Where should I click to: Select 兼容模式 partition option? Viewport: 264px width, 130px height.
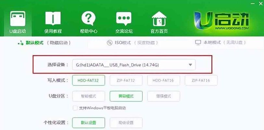coord(126,96)
